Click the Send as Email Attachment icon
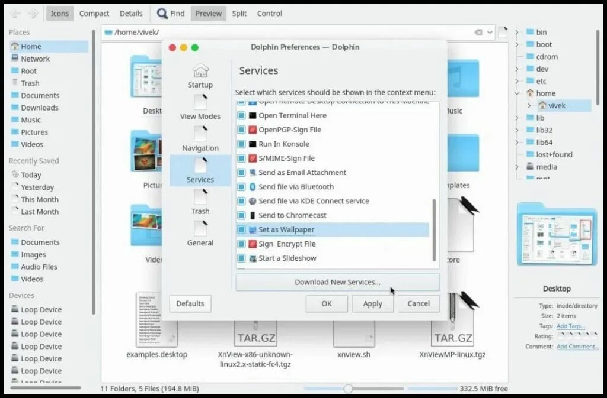Viewport: 607px width, 398px height. (253, 173)
